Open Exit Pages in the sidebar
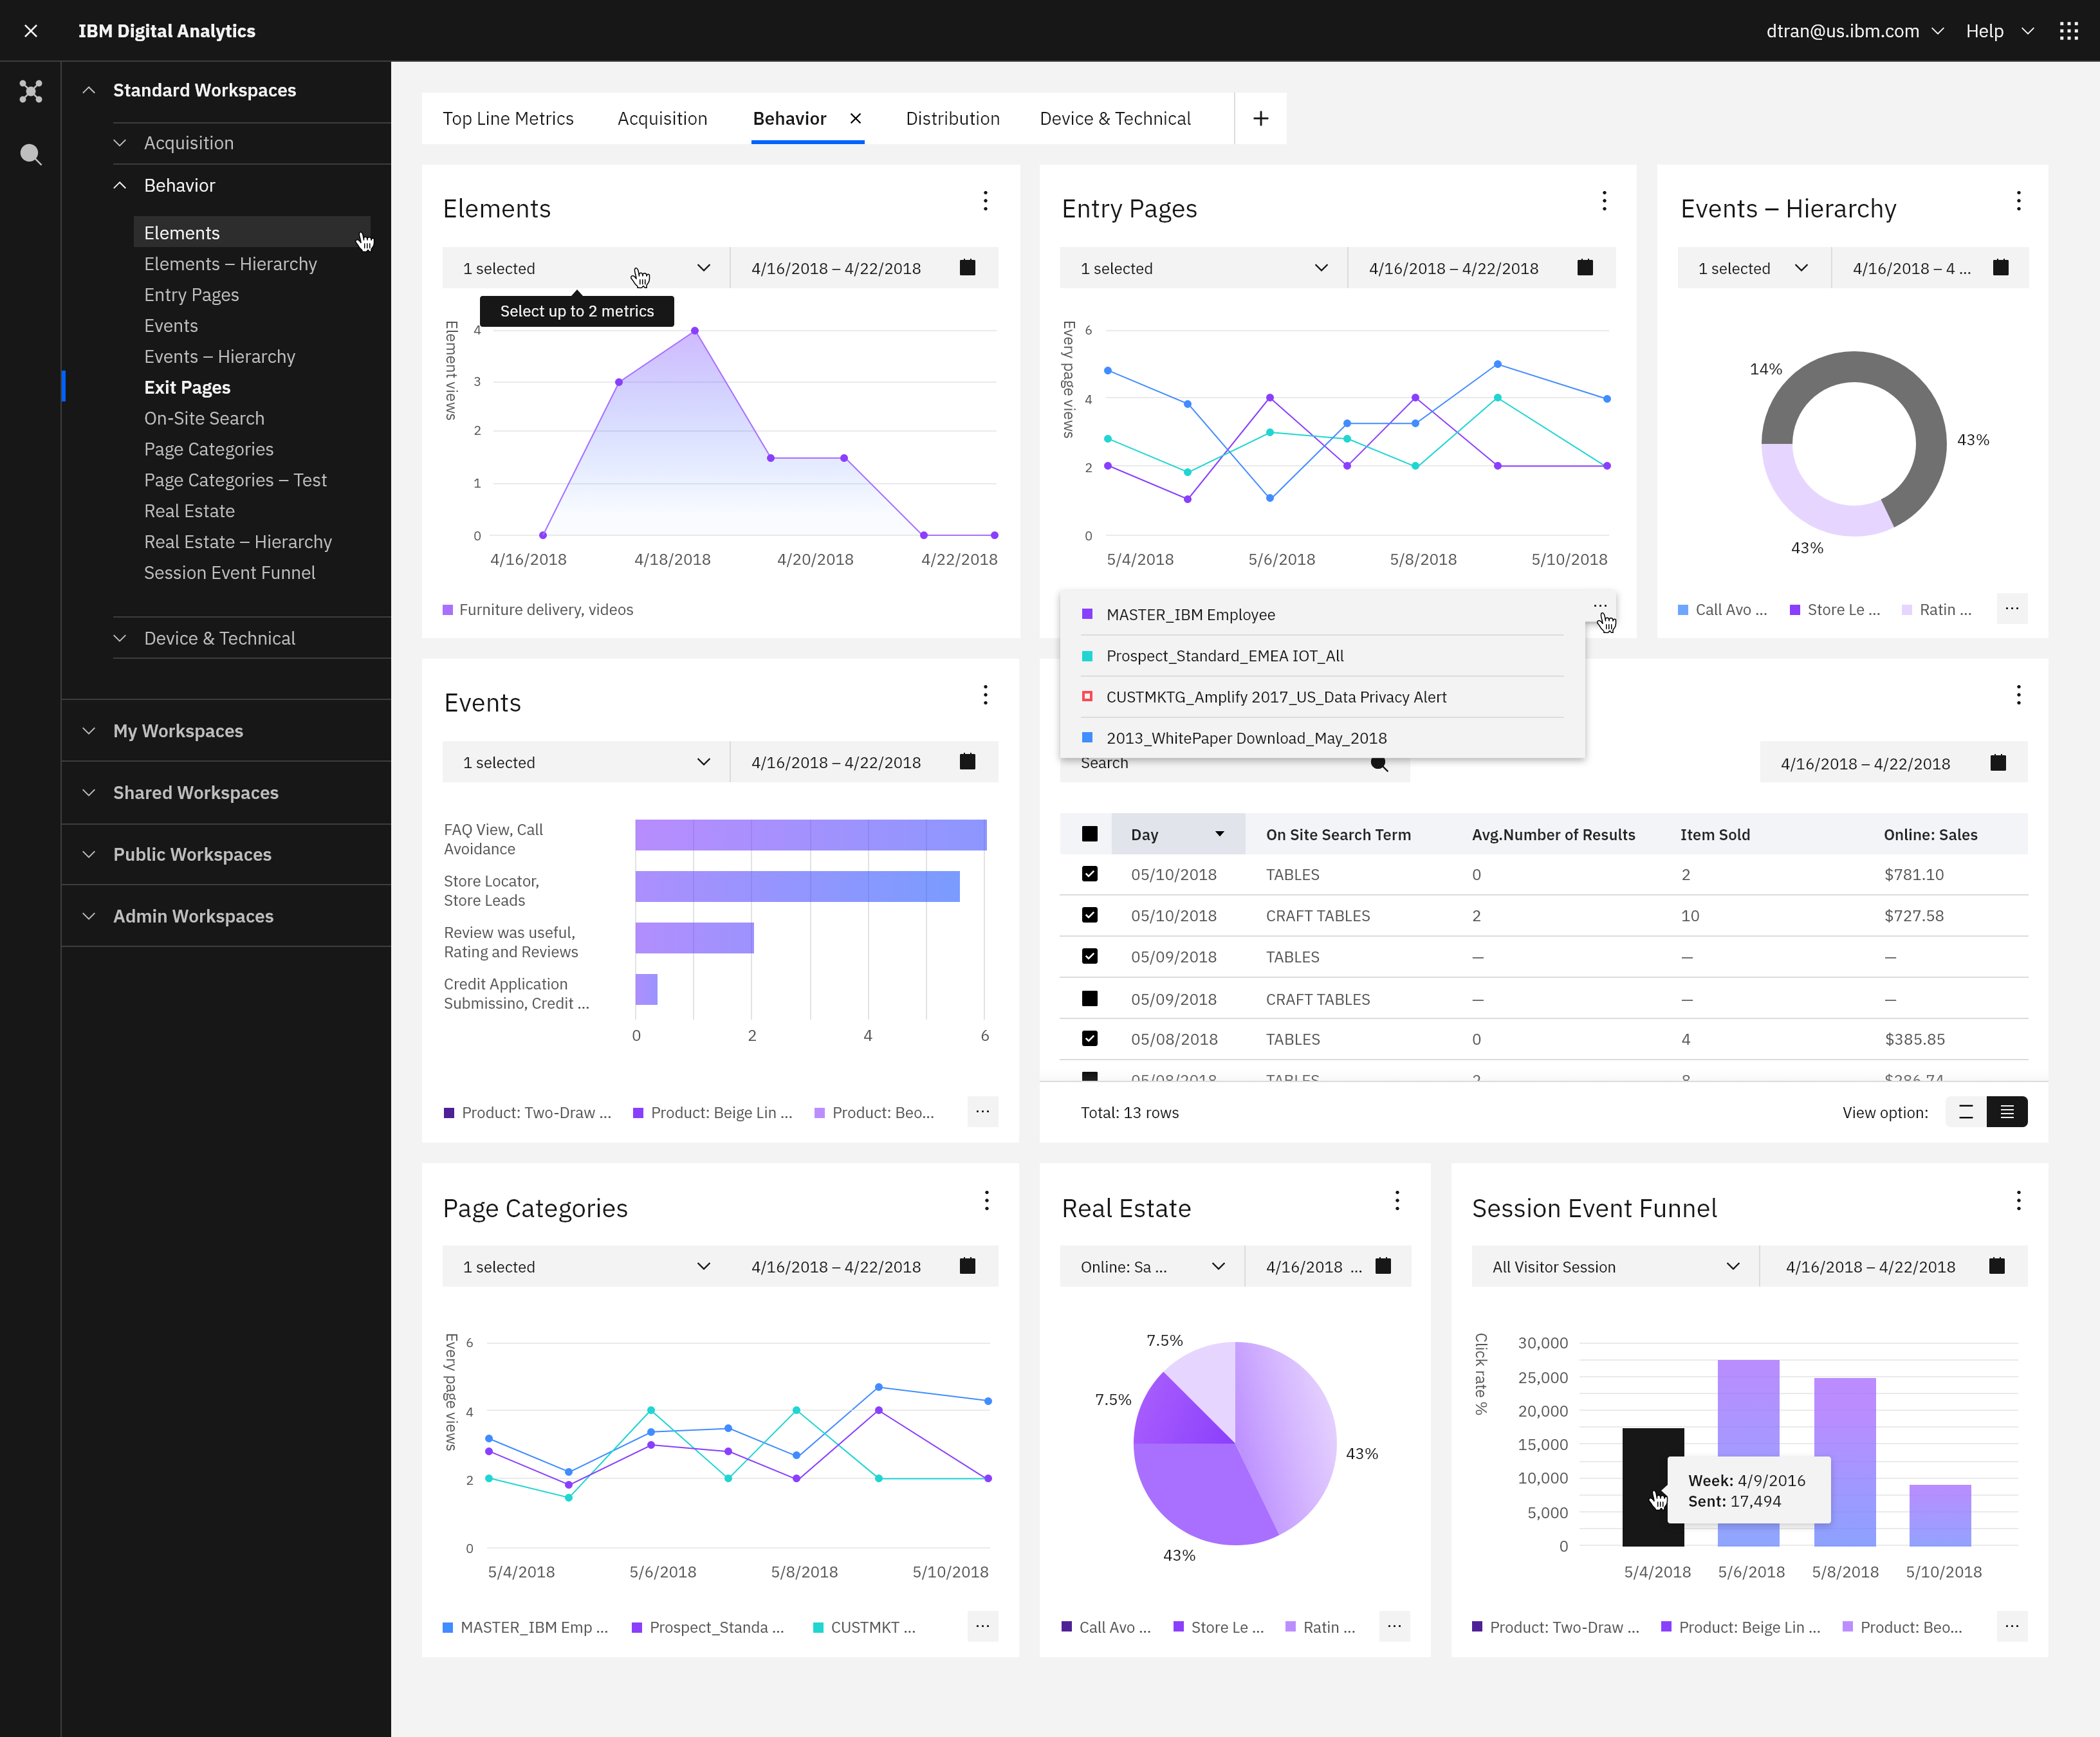2100x1737 pixels. (187, 387)
